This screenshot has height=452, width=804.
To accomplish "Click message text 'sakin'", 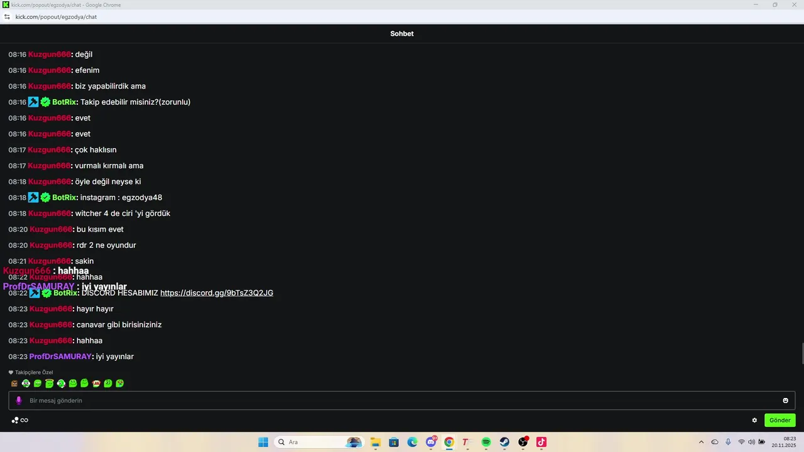I will 84,261.
